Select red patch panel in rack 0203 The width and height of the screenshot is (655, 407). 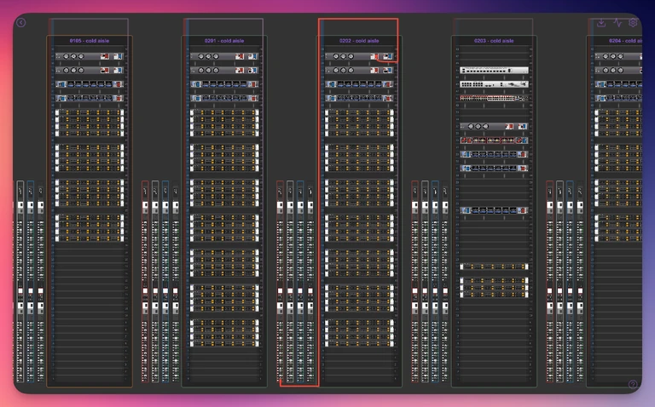pyautogui.click(x=494, y=99)
